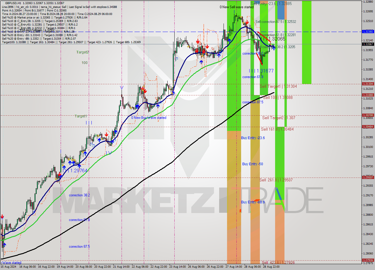375x270 pixels.
Task: Select the 'Sell Target1 | 1.31304' label
Action: (278, 86)
